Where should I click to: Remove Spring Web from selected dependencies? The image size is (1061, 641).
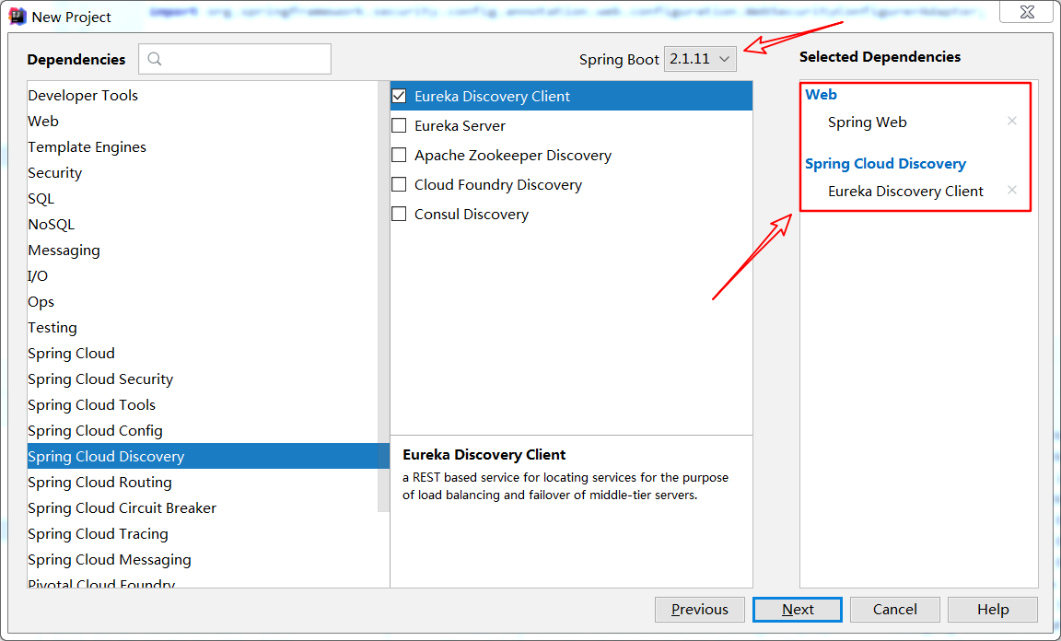click(x=1011, y=122)
